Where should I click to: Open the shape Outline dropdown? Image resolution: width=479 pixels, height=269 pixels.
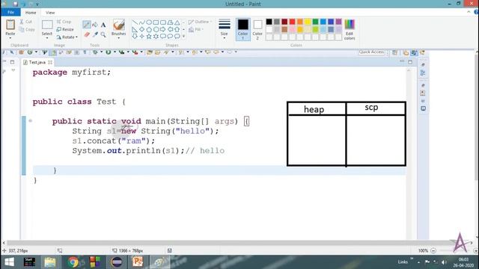point(200,22)
